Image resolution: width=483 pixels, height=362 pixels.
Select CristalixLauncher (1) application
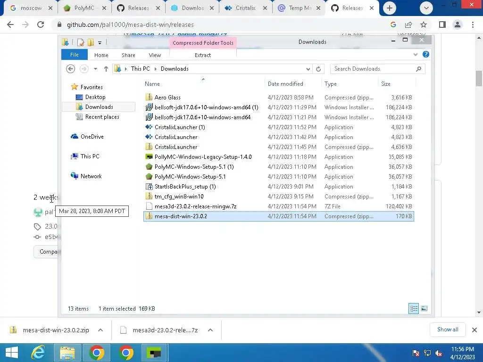(278, 127)
